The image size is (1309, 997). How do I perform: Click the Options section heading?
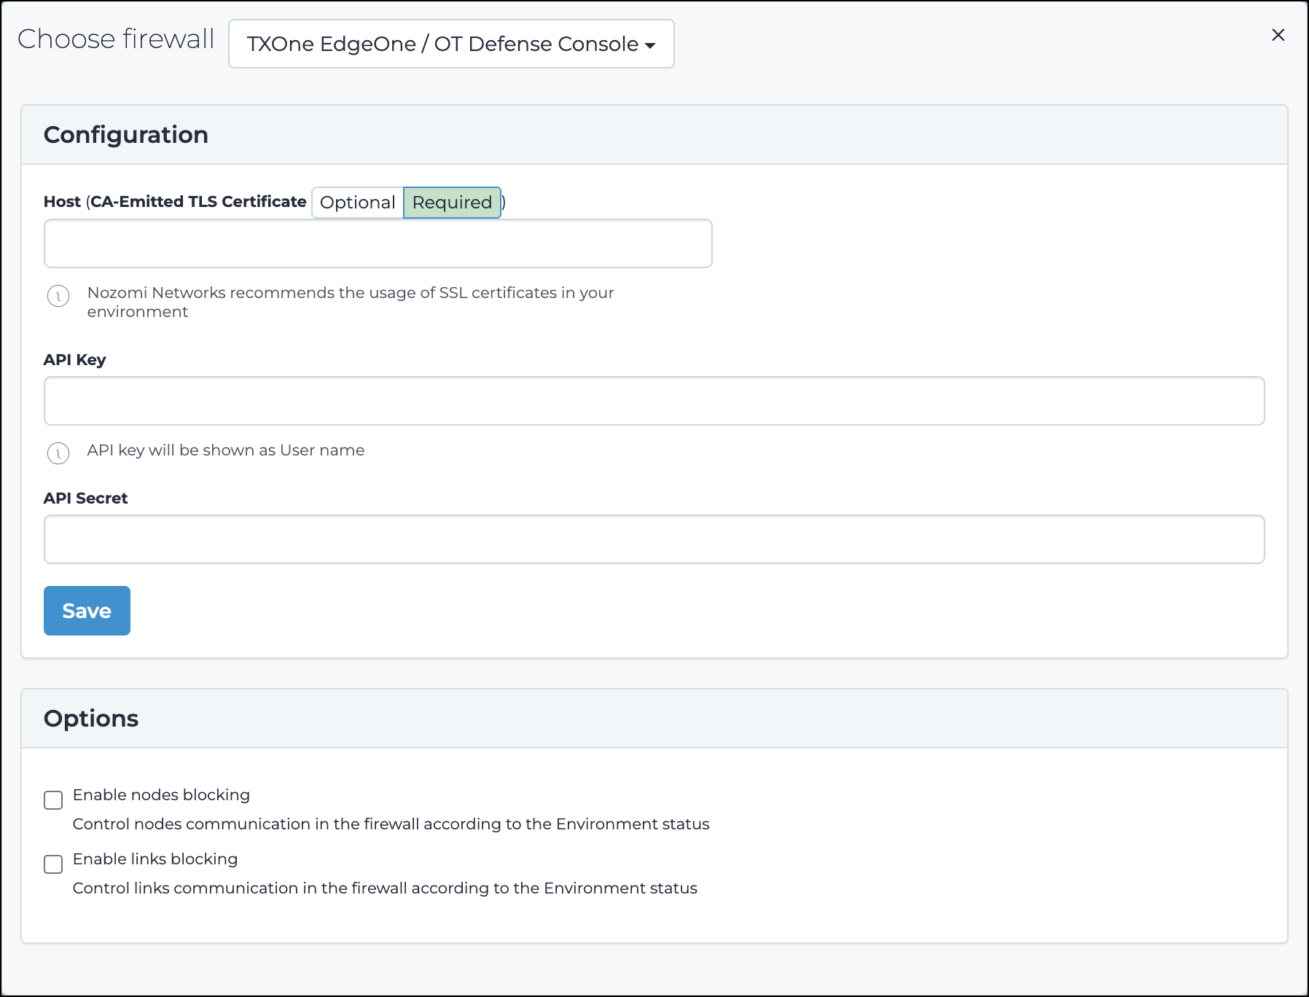[91, 719]
